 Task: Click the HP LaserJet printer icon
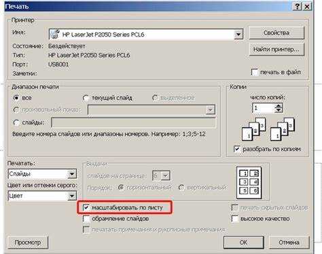point(54,35)
